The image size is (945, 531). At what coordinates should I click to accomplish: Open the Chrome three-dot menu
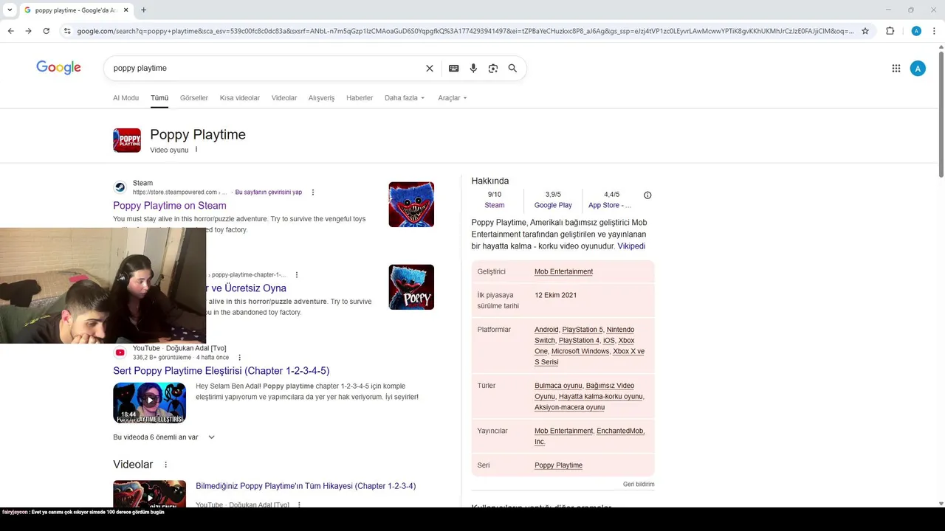point(935,31)
